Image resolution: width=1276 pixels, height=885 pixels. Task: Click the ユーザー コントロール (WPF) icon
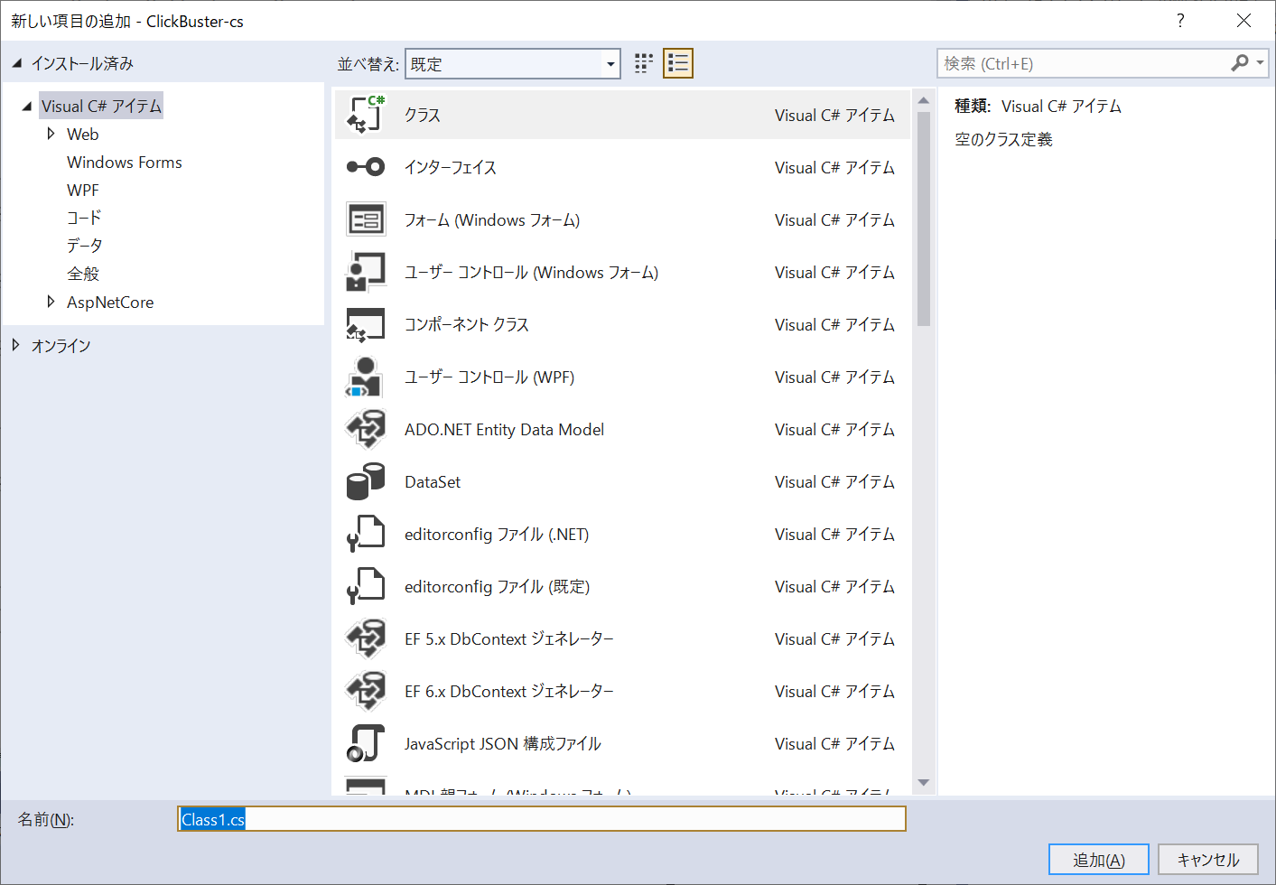[x=366, y=377]
